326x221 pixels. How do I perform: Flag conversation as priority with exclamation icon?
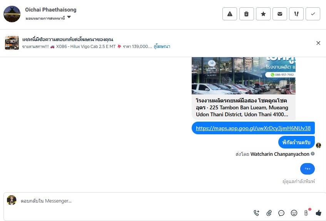click(296, 14)
